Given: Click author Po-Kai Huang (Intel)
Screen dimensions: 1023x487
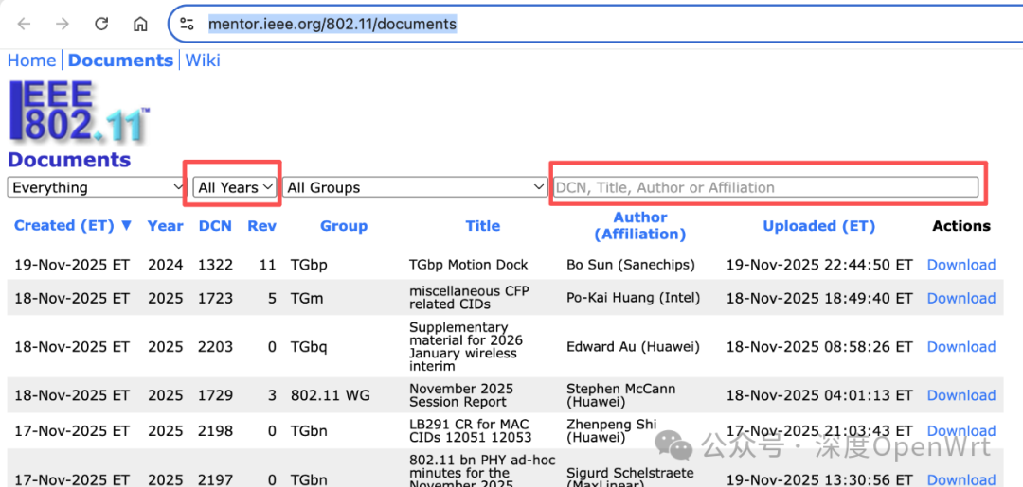Looking at the screenshot, I should click(x=633, y=298).
